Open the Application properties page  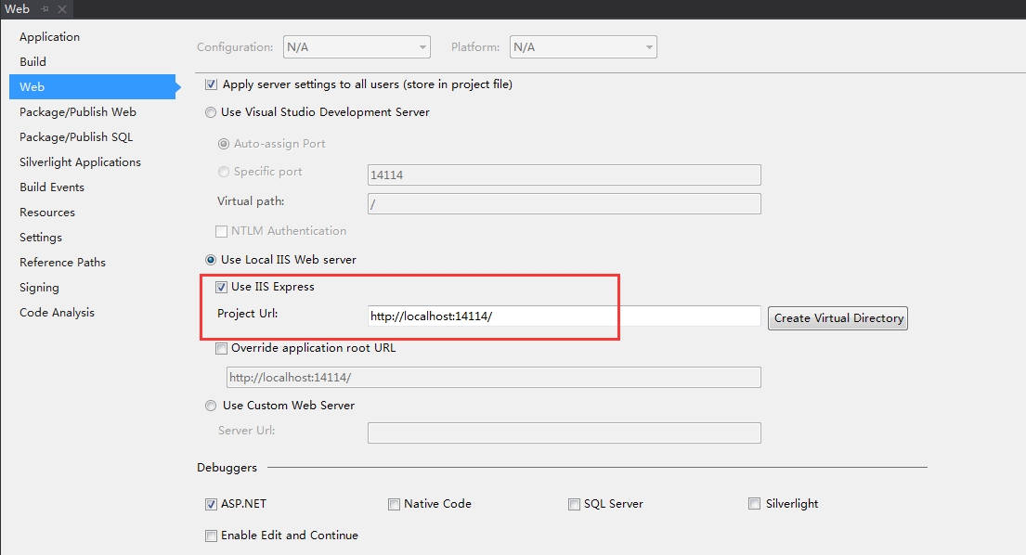pos(50,36)
